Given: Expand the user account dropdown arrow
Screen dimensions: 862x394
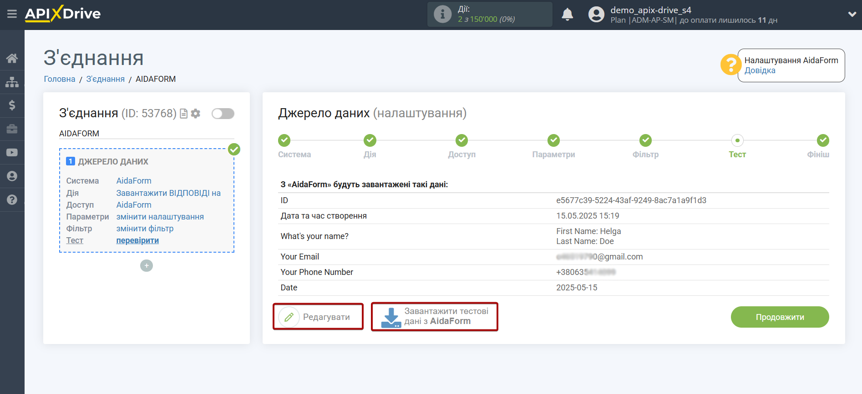Looking at the screenshot, I should coord(852,15).
